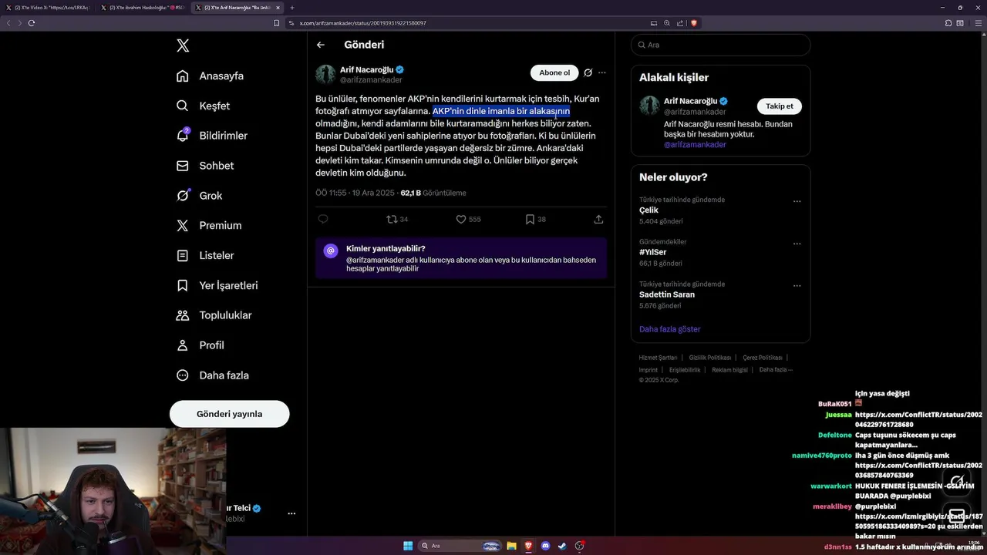Screen dimensions: 987x555
Task: Open the Çelik trending topic
Action: (x=648, y=210)
